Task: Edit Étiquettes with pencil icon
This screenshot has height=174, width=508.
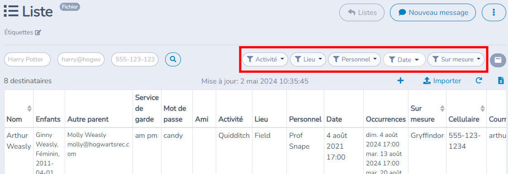Action: [38, 33]
